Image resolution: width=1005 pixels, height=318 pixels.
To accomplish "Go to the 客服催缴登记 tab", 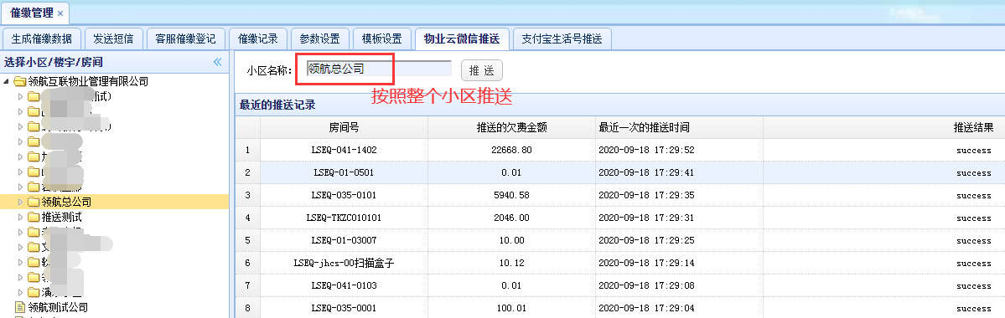I will coord(185,38).
